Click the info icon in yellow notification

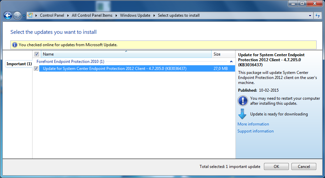pos(14,45)
